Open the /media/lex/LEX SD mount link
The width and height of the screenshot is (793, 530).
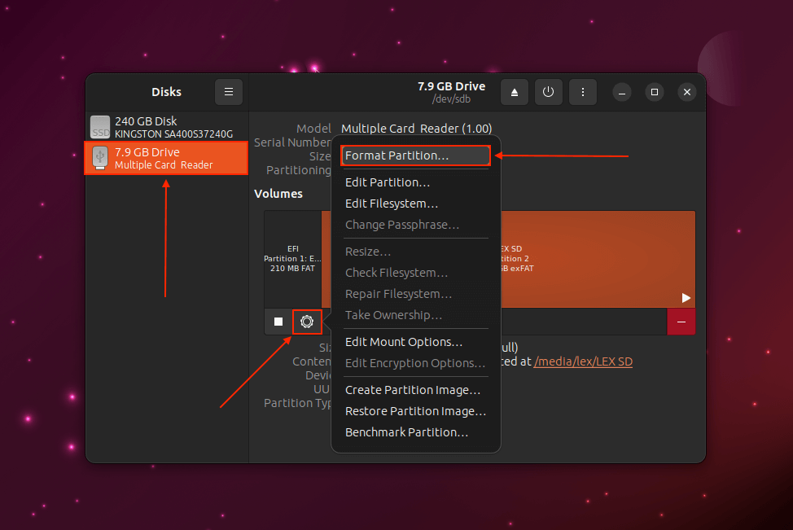[x=583, y=361]
